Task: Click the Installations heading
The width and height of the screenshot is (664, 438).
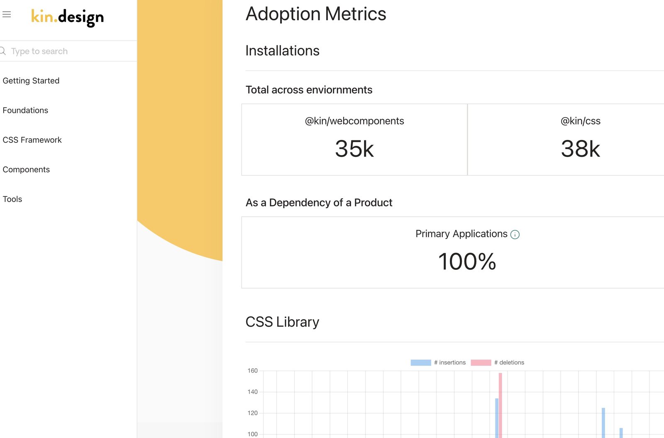Action: [282, 51]
